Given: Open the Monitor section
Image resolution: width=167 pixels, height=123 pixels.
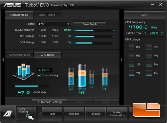Looking at the screenshot, I should coord(74,114).
